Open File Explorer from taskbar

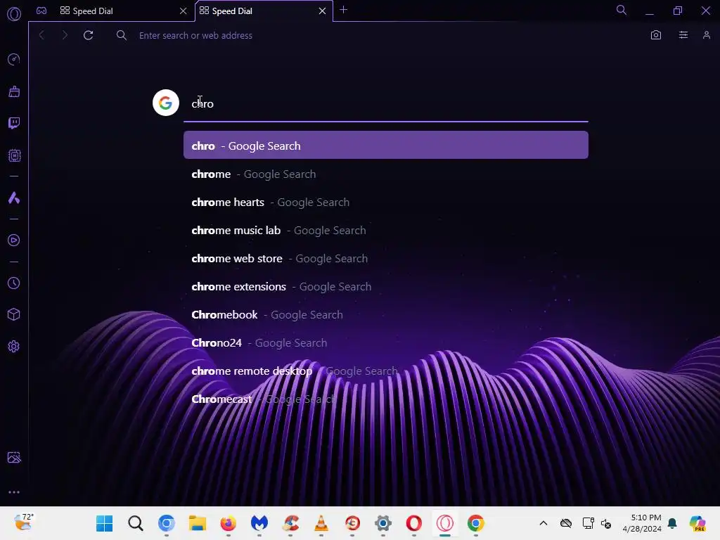(198, 523)
